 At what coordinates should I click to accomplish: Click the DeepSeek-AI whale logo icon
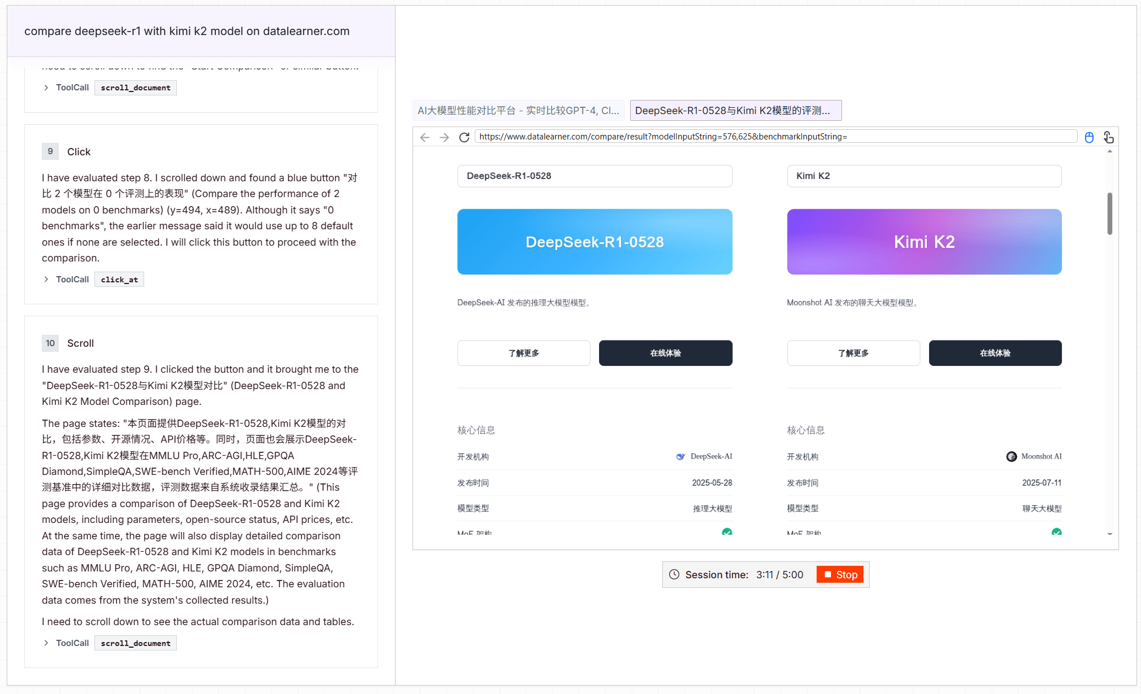[680, 456]
